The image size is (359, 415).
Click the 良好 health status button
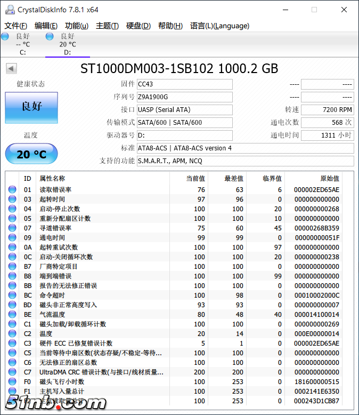pyautogui.click(x=31, y=107)
